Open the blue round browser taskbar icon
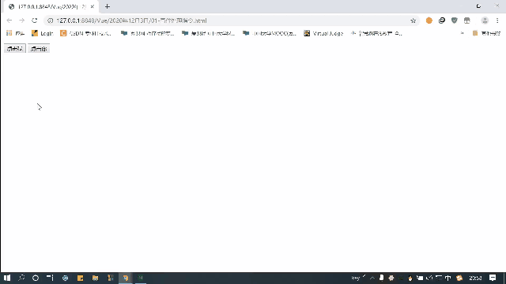 tap(65, 278)
